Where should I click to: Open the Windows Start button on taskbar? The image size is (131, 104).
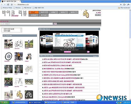pyautogui.click(x=5, y=102)
